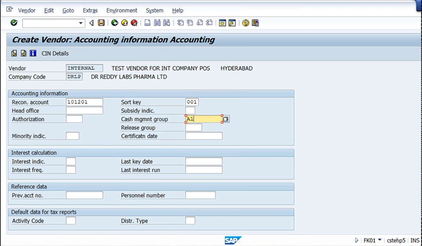The width and height of the screenshot is (422, 246).
Task: Click the red Cancel icon
Action: (x=134, y=23)
